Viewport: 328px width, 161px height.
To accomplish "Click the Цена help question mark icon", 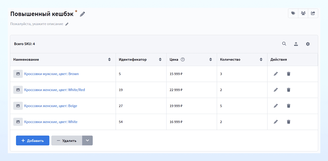I will 183,59.
